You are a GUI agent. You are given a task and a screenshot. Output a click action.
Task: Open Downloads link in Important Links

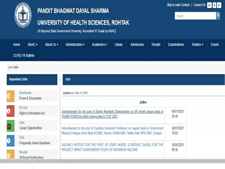pyautogui.click(x=25, y=93)
